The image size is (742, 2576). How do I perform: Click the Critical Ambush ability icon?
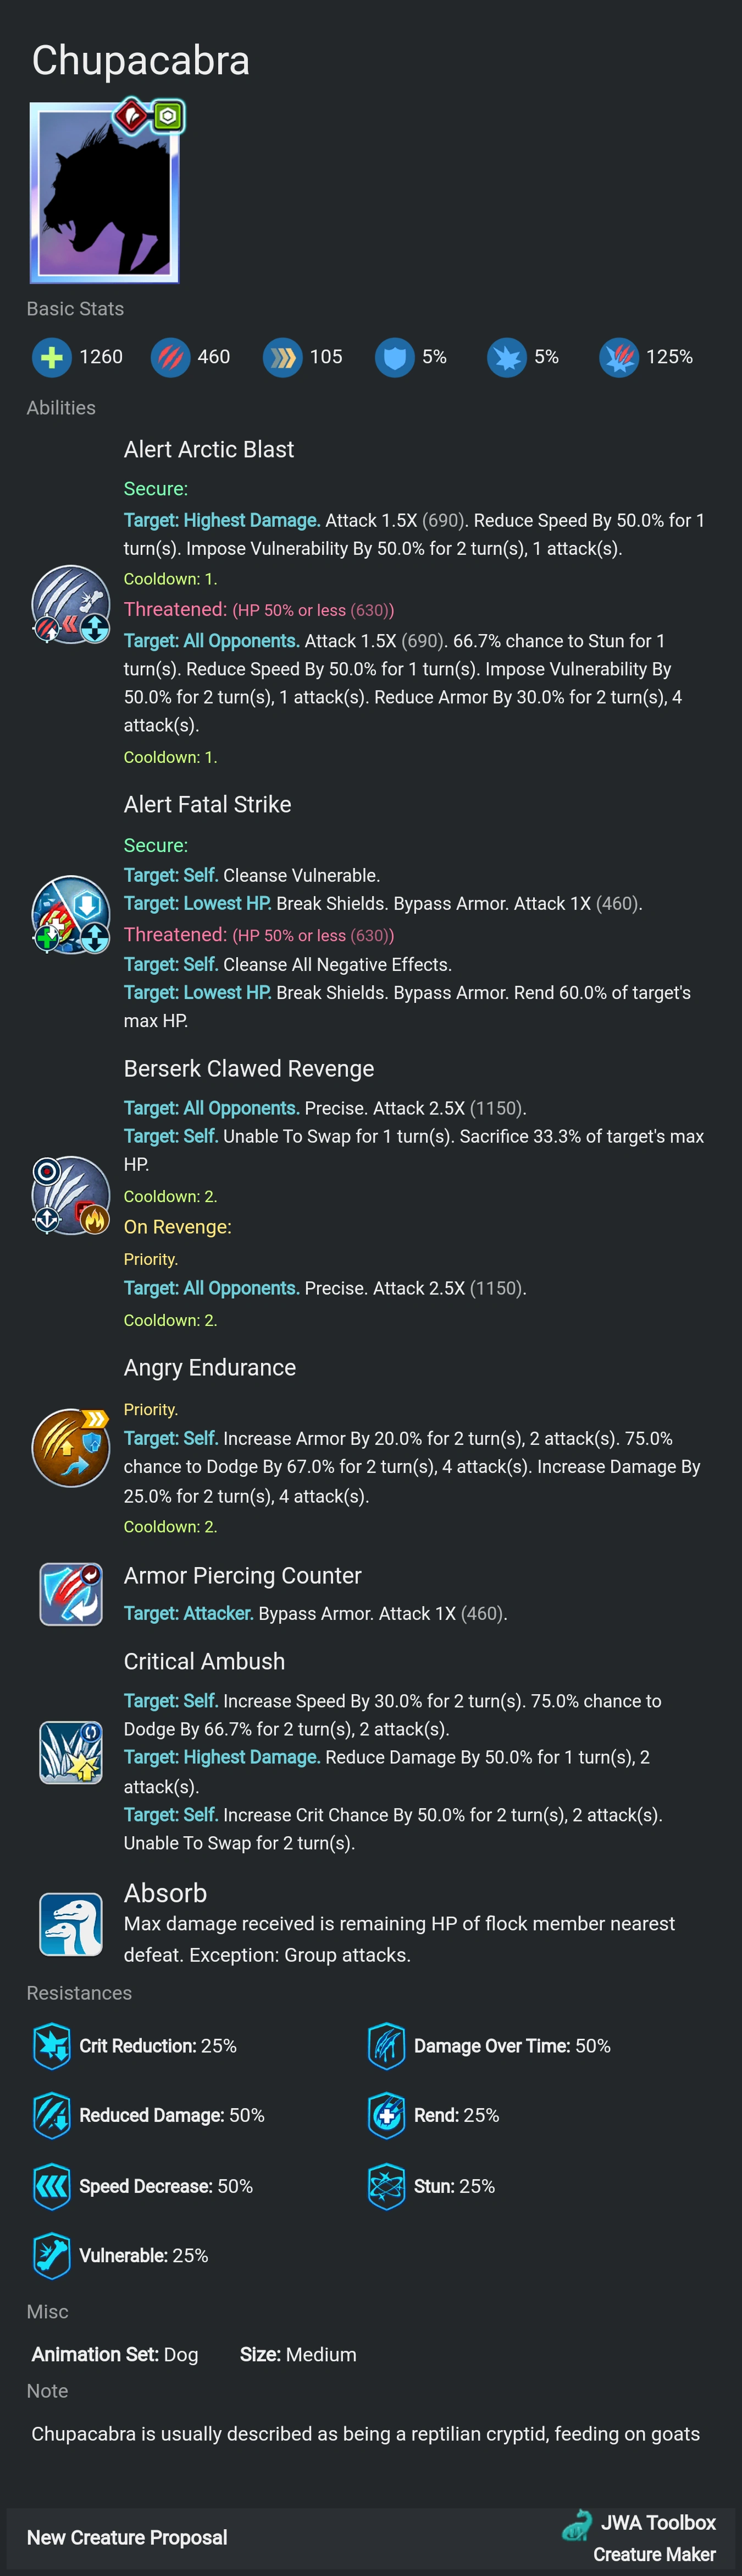(x=71, y=1752)
